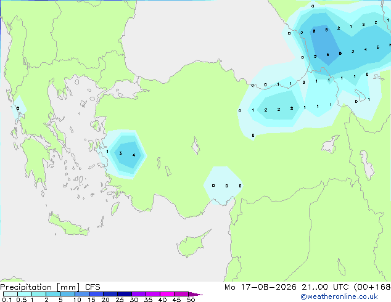Screen dimensions: 391x302
Task: Select the 5 mm legend color swatch
Action: 67,294
